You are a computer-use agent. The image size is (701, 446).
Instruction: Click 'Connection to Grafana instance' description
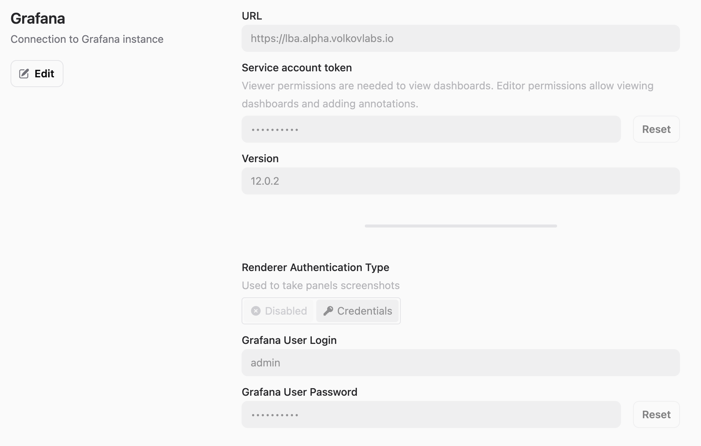(87, 39)
